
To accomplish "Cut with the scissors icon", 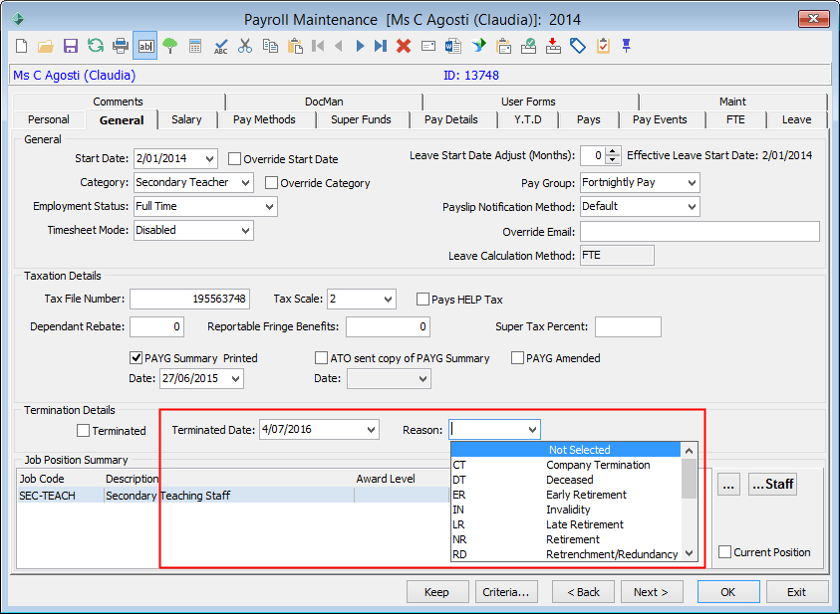I will [245, 46].
